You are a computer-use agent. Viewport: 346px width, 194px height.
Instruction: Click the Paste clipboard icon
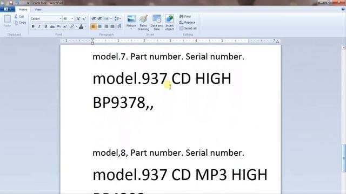[x=7, y=19]
